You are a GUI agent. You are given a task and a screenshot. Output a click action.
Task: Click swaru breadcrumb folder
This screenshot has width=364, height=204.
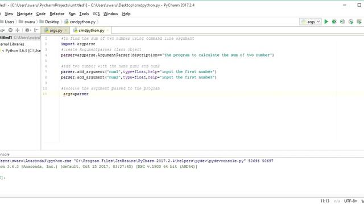[27, 22]
